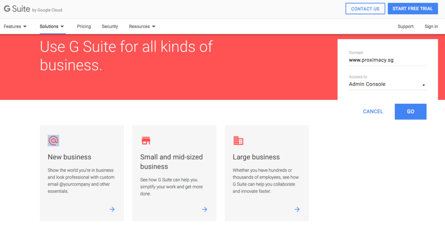The image size is (445, 230).
Task: Select the Large business heading
Action: click(256, 157)
